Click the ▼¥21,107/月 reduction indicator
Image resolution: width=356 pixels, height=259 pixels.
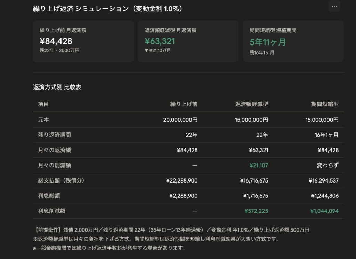point(158,51)
